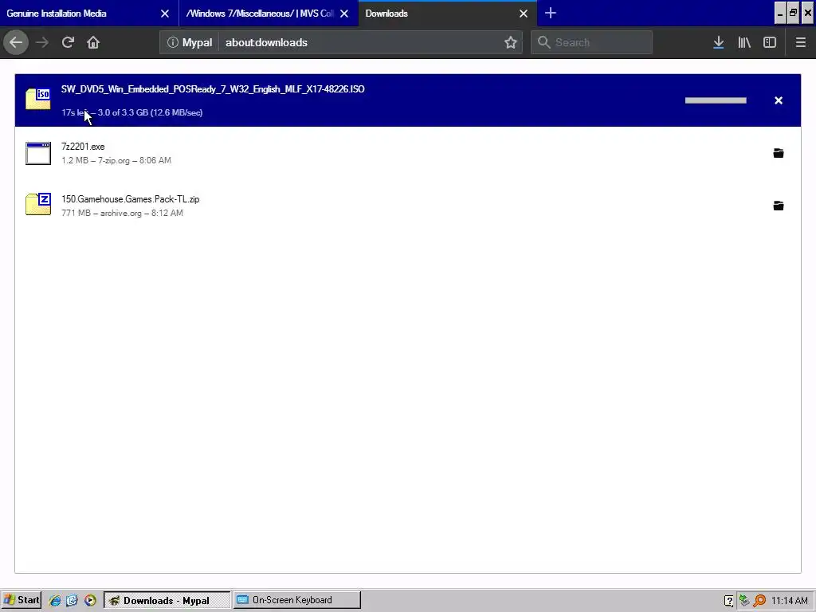
Task: Click the 17s left download status text
Action: coord(131,112)
